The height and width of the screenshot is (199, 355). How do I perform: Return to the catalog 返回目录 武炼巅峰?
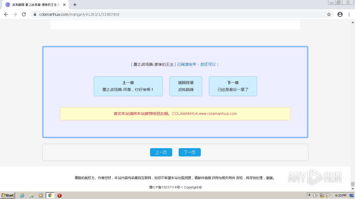(186, 86)
